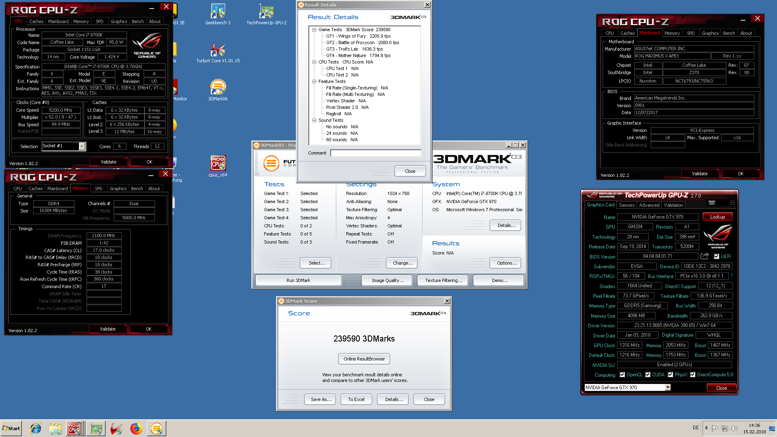Open Windows Explorer from the taskbar

55,429
